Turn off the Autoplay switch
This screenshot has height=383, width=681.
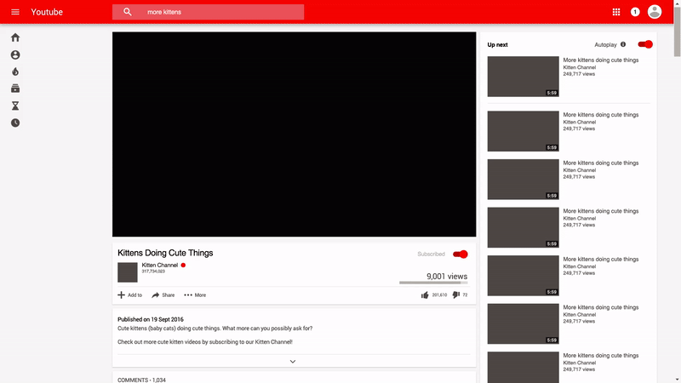tap(645, 44)
